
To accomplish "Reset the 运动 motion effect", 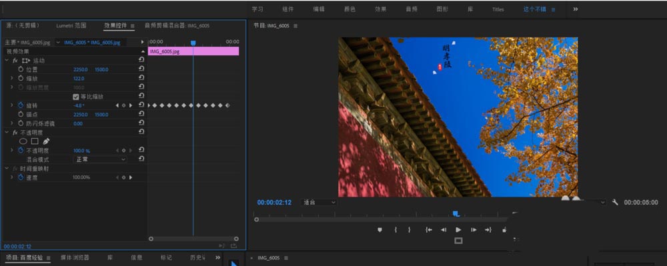I will coord(141,60).
